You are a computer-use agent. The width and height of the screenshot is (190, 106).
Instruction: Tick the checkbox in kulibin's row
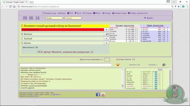coord(159,84)
